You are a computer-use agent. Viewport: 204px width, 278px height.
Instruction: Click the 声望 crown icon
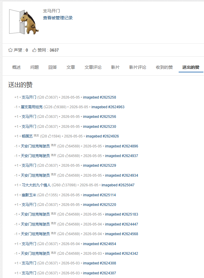pos(10,50)
